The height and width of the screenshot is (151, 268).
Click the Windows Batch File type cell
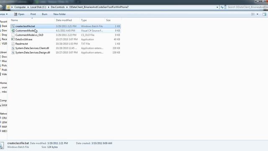tap(92, 26)
